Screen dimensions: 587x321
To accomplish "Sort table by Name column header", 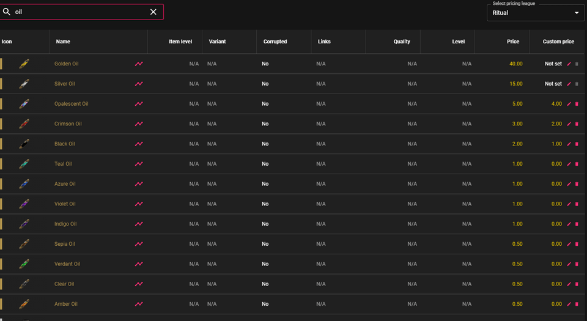I will point(63,42).
